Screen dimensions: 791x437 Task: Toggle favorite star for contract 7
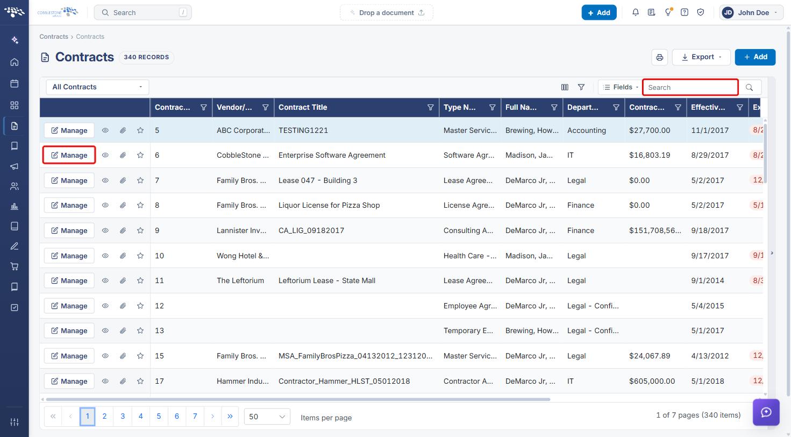[140, 180]
